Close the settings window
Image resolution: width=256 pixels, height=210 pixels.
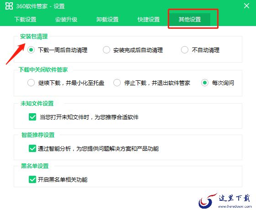point(246,6)
